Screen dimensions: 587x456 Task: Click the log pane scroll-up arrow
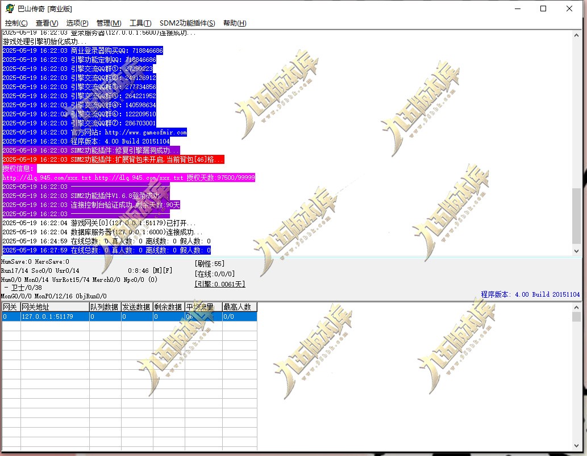[576, 35]
